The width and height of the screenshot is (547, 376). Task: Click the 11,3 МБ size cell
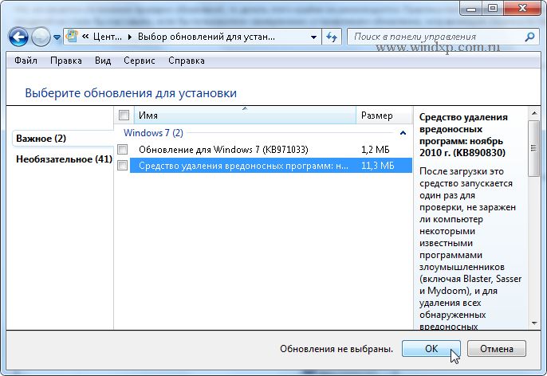(378, 166)
